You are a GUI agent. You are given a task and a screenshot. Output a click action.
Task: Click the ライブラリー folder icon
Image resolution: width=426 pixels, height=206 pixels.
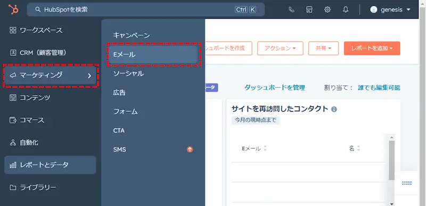coord(13,187)
